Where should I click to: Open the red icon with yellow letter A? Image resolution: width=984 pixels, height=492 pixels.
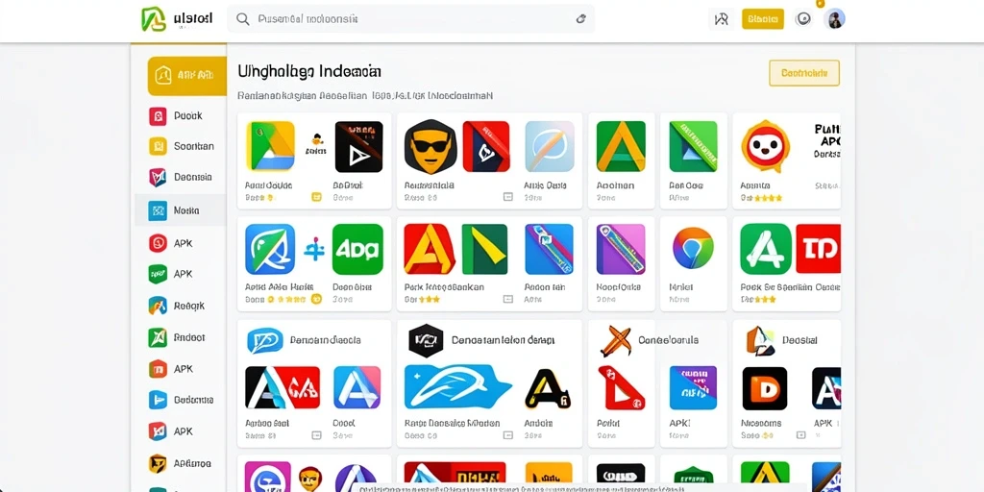click(430, 249)
